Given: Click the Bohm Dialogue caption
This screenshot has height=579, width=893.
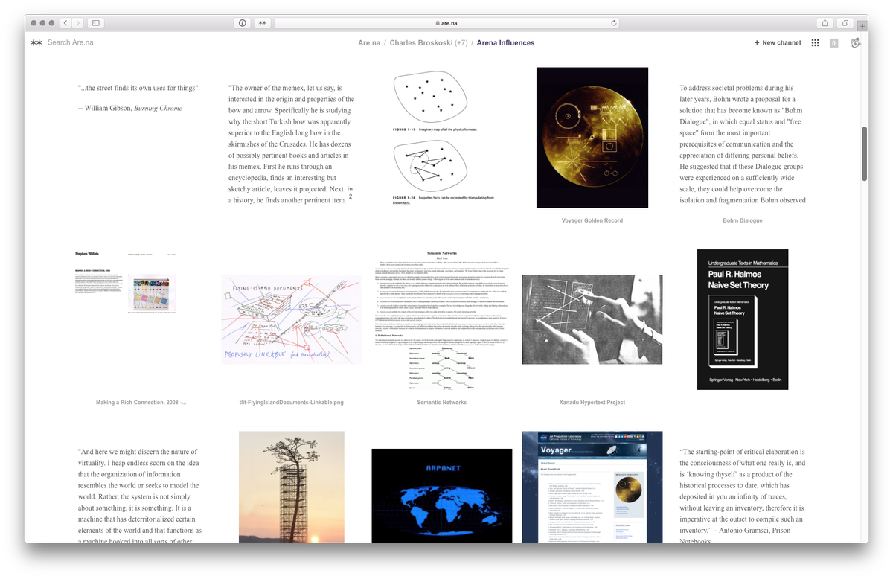Looking at the screenshot, I should [x=743, y=220].
